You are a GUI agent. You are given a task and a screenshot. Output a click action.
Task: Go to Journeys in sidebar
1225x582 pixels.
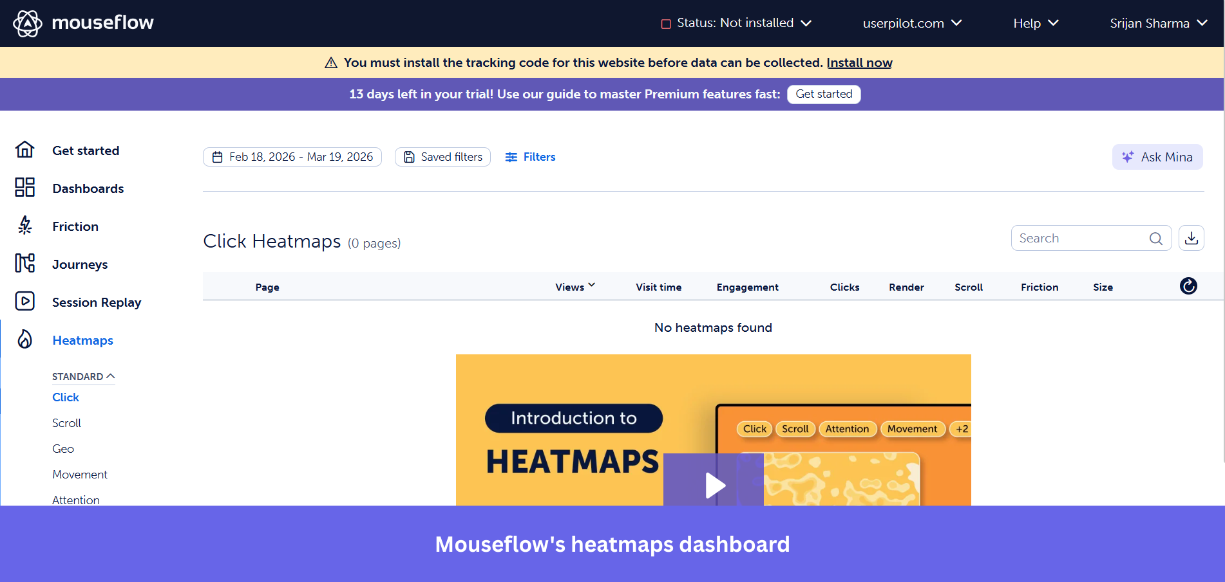coord(80,264)
